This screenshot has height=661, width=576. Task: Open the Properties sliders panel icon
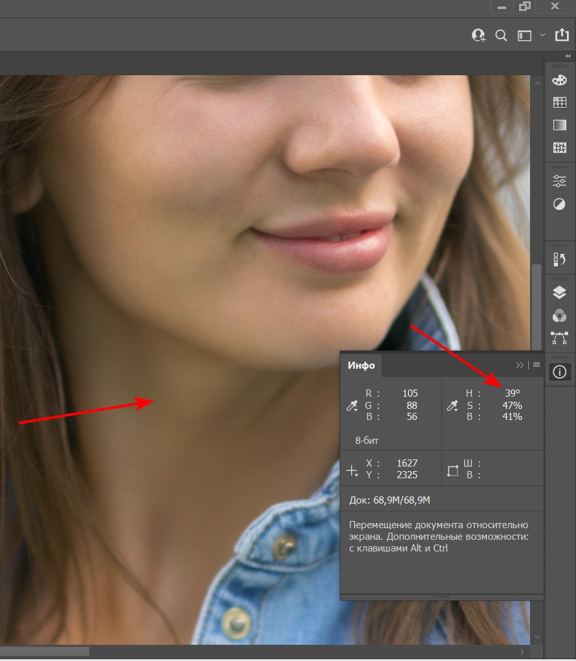(x=560, y=181)
